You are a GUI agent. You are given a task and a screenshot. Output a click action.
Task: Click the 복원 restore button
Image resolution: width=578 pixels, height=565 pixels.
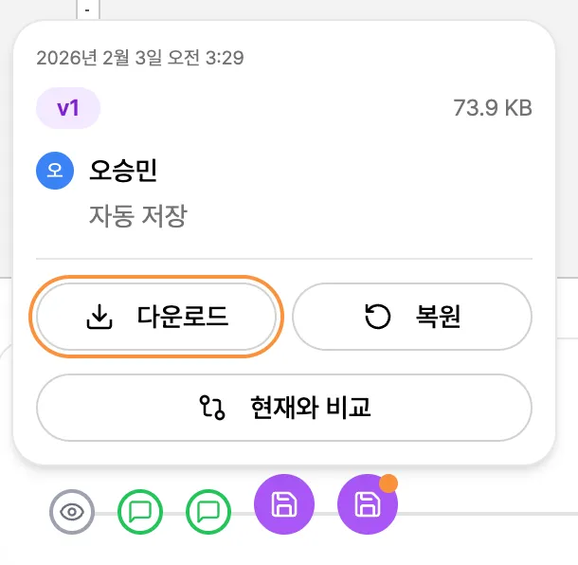411,318
